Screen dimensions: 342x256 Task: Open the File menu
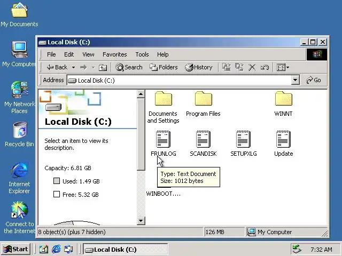pyautogui.click(x=51, y=54)
